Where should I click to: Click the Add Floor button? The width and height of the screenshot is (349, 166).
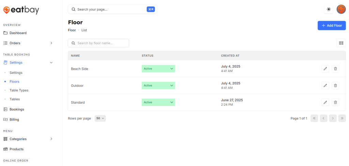pyautogui.click(x=331, y=26)
